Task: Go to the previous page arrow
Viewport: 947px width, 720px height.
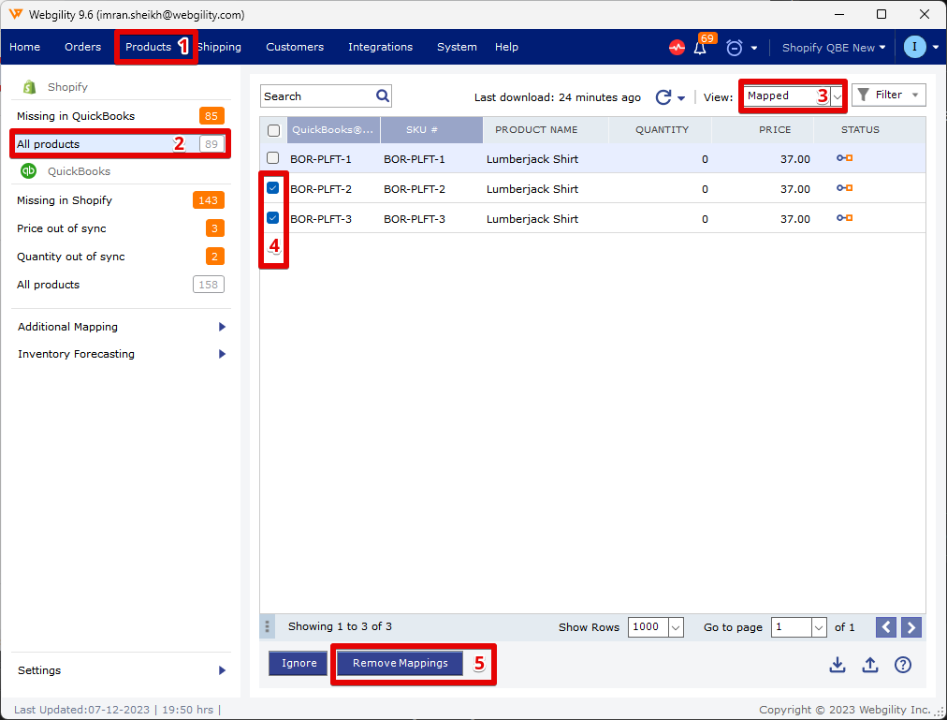Action: pyautogui.click(x=886, y=627)
